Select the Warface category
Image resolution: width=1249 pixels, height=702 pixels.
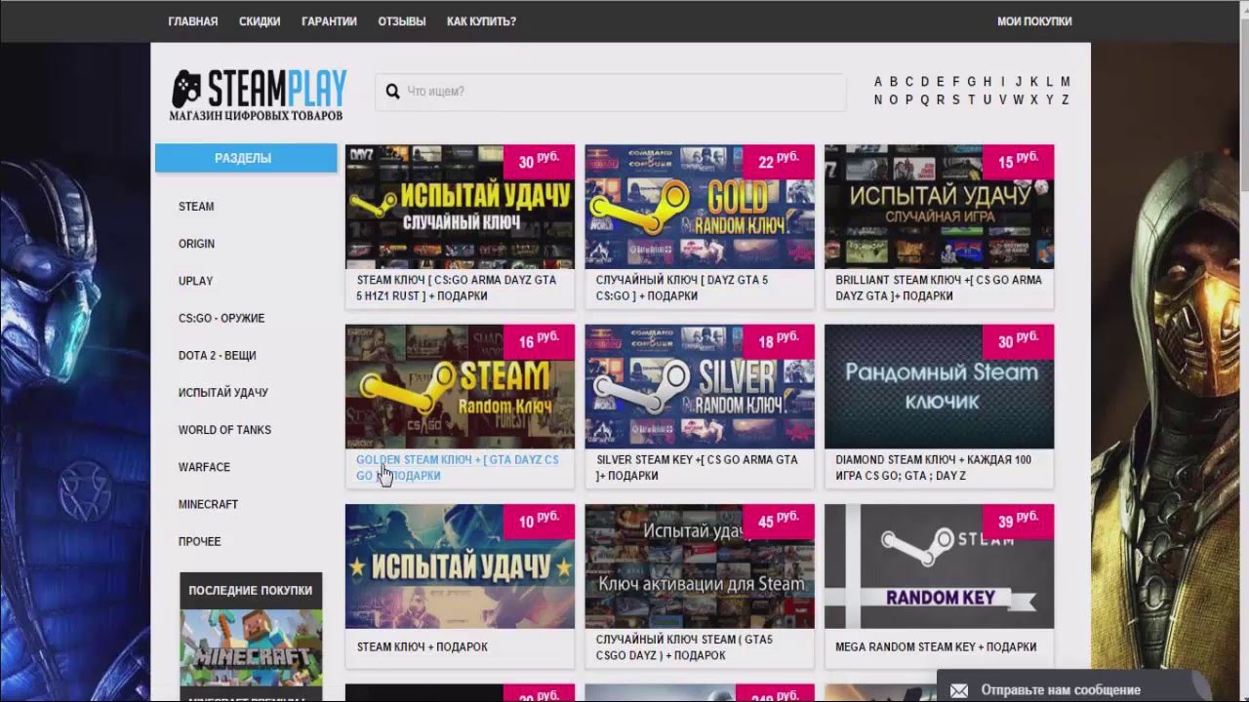(x=204, y=467)
